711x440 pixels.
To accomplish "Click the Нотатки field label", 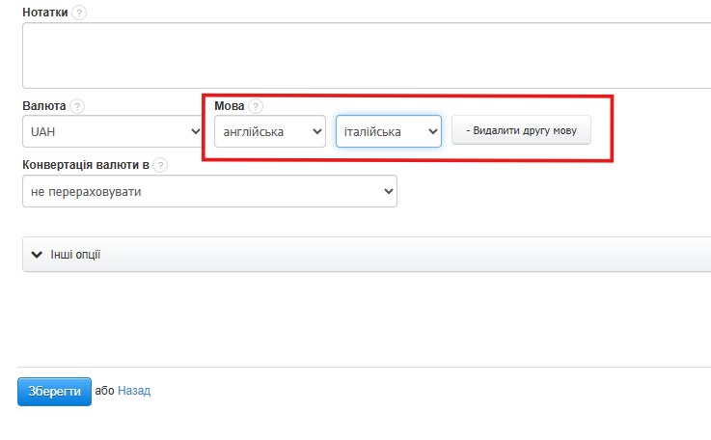I will (x=44, y=13).
